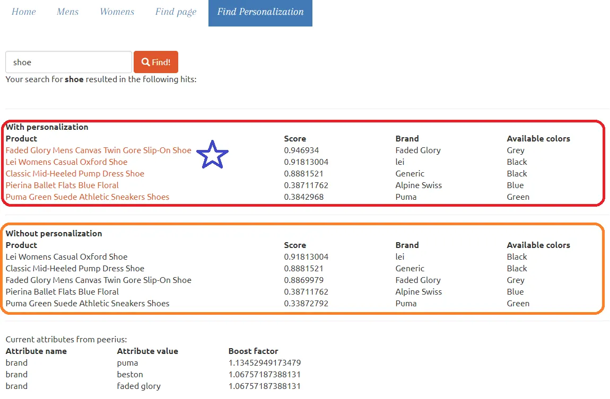Click color Grey in personalized results
Viewport: 610px width, 399px height.
point(516,150)
